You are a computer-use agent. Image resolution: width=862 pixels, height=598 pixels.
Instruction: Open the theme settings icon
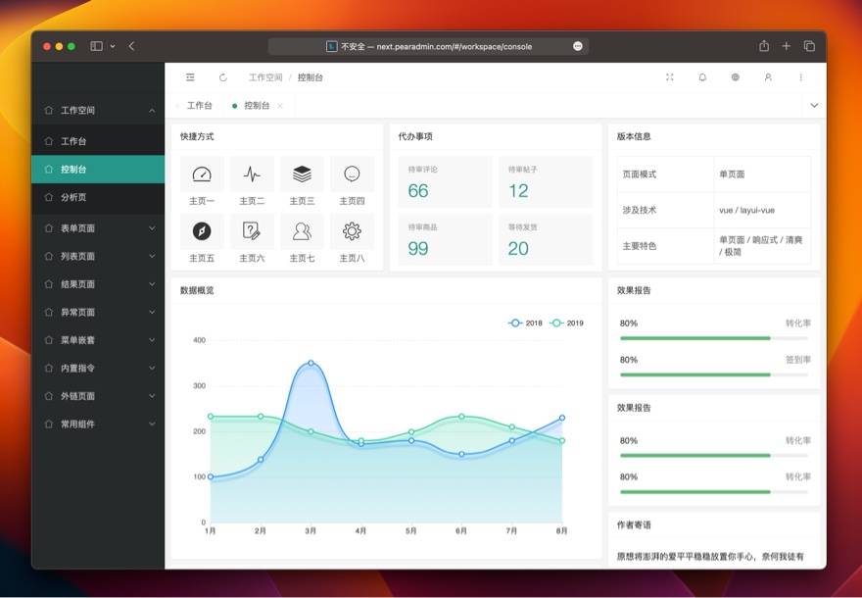point(735,77)
